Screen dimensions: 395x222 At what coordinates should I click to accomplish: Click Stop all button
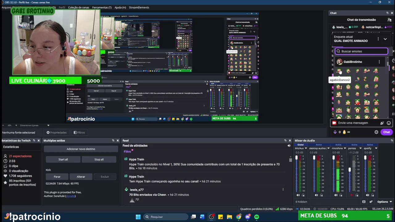coord(99,159)
